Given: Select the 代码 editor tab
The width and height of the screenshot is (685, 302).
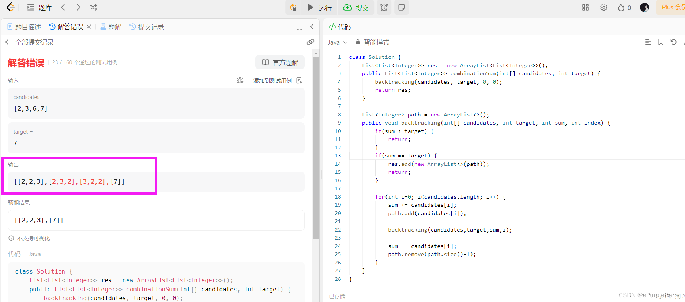Looking at the screenshot, I should (340, 27).
